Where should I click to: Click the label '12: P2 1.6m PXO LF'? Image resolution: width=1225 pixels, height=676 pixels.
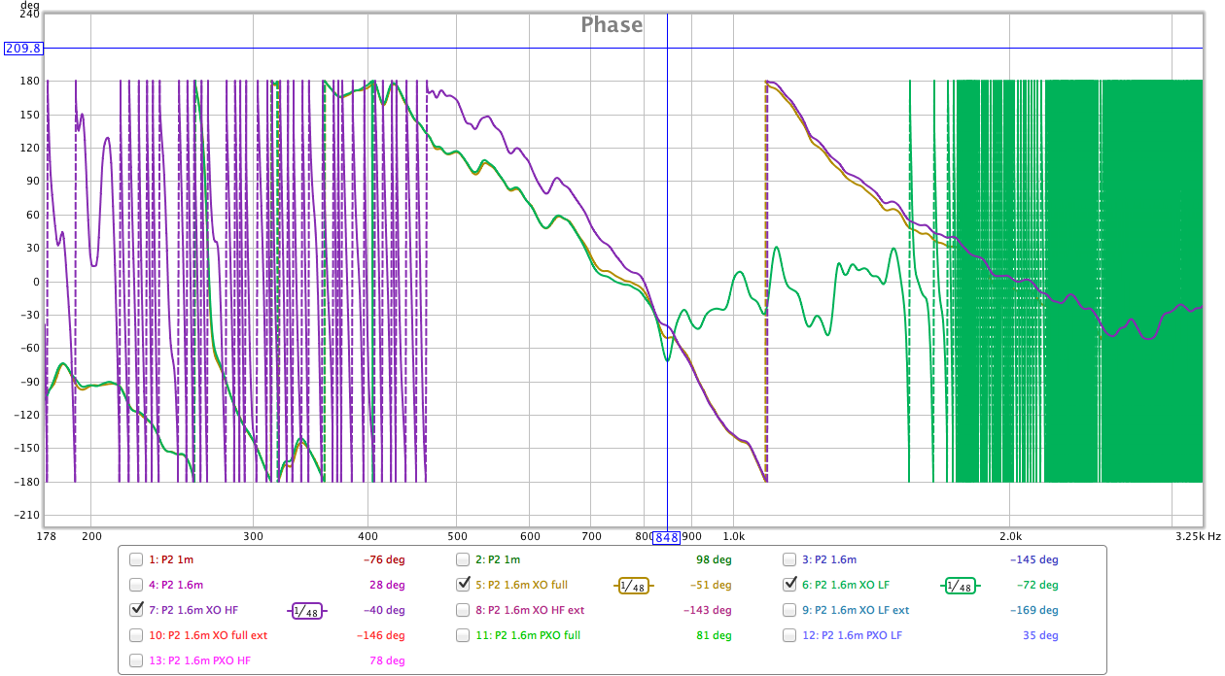click(852, 635)
